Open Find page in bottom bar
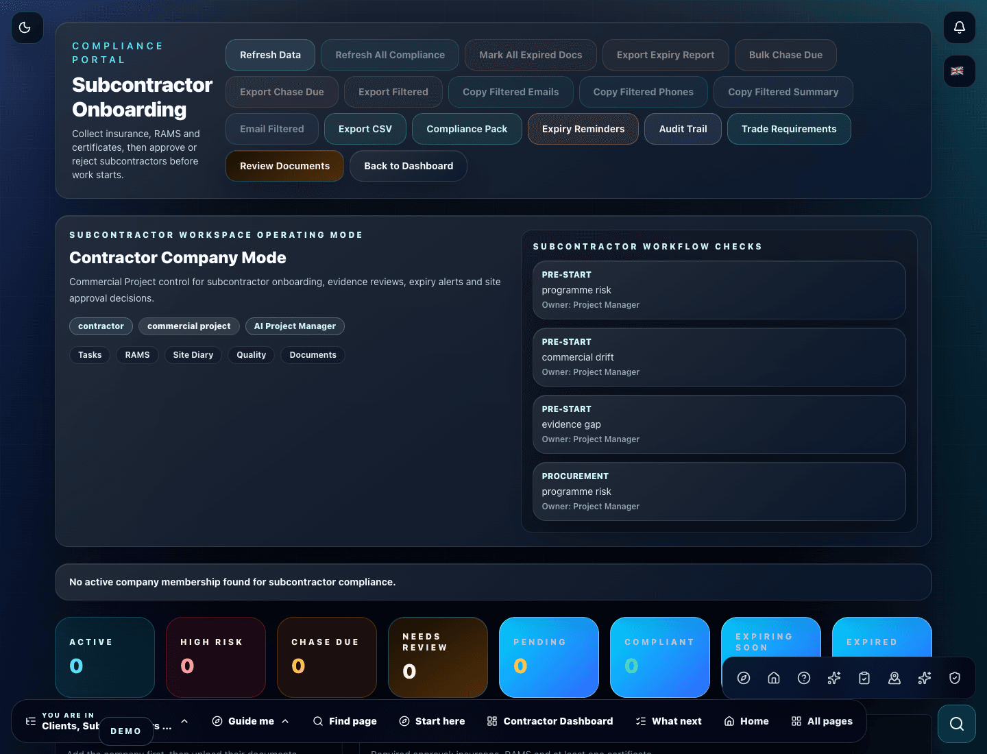The height and width of the screenshot is (754, 987). (x=345, y=721)
